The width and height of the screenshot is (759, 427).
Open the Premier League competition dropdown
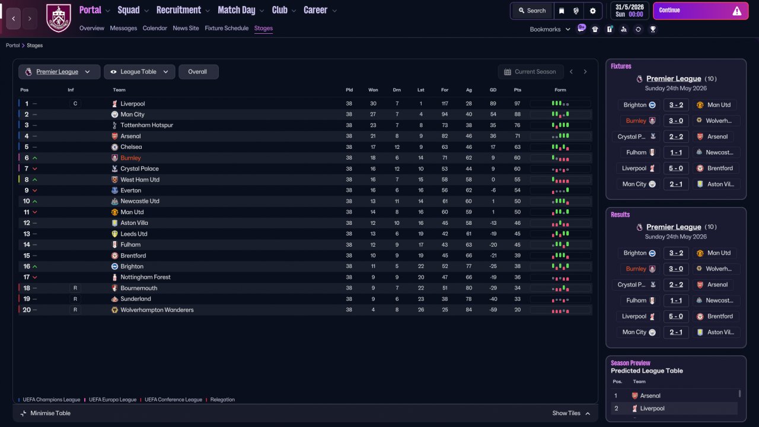(59, 72)
